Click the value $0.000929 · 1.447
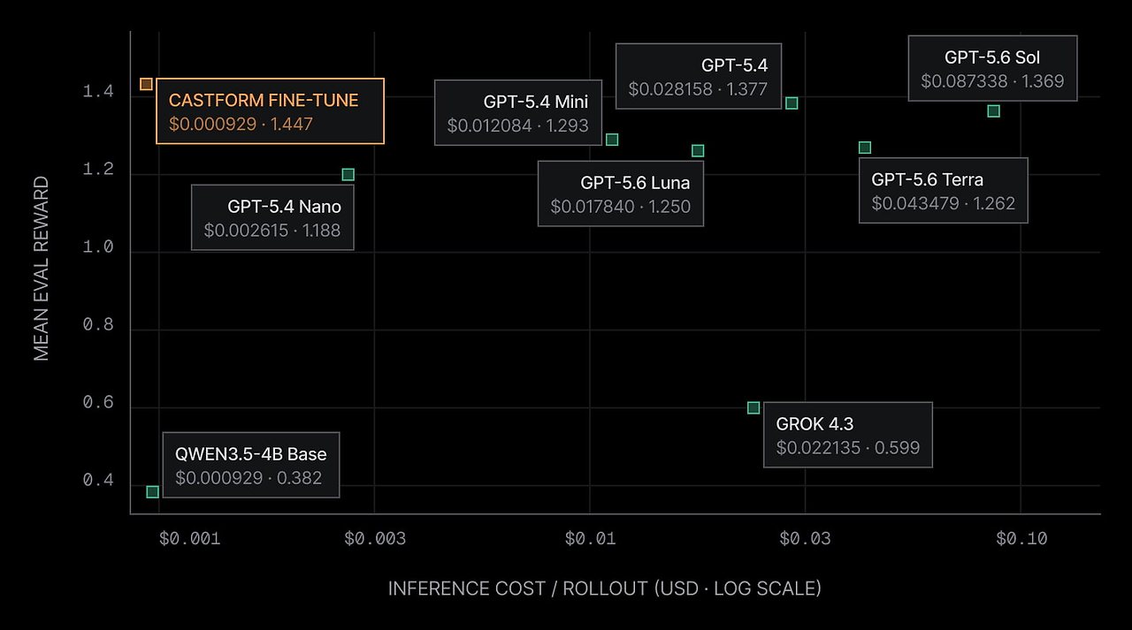 point(241,125)
